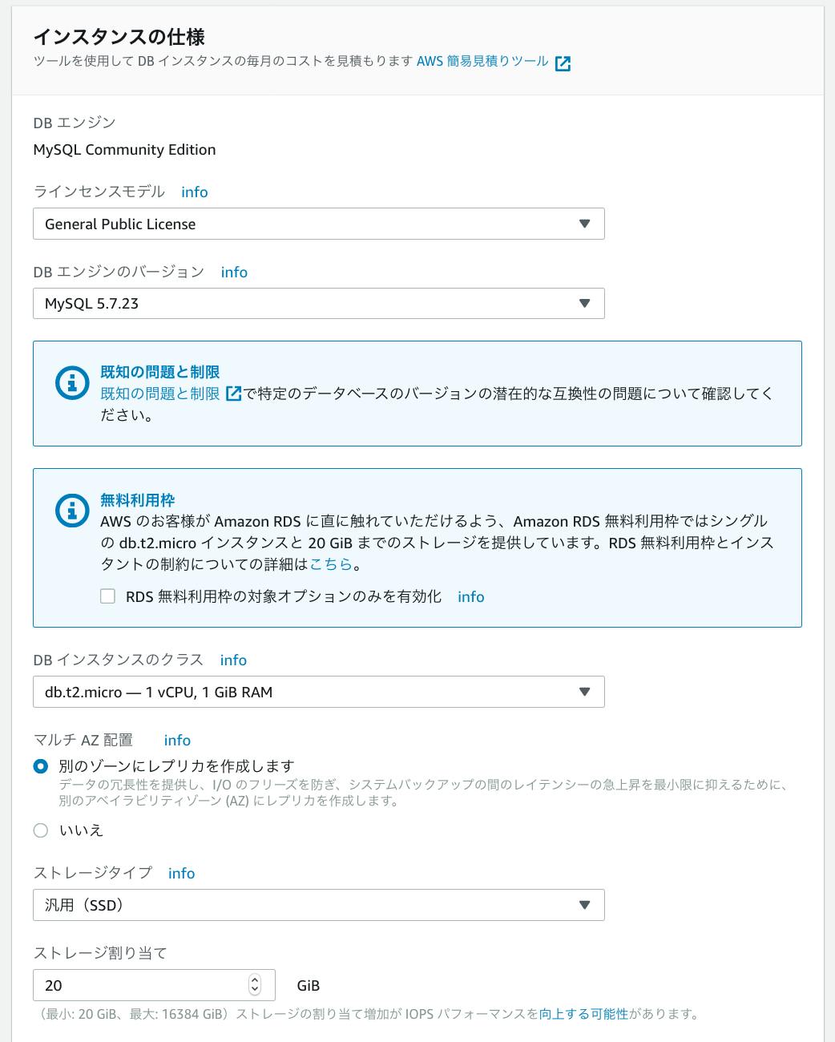Click the external link icon beside AWS 簡易見積りツール
Screen dimensions: 835x1042
pyautogui.click(x=563, y=63)
